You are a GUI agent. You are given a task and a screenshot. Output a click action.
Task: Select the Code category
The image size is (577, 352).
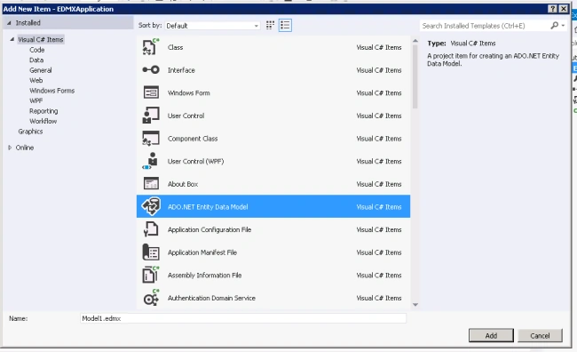tap(36, 50)
